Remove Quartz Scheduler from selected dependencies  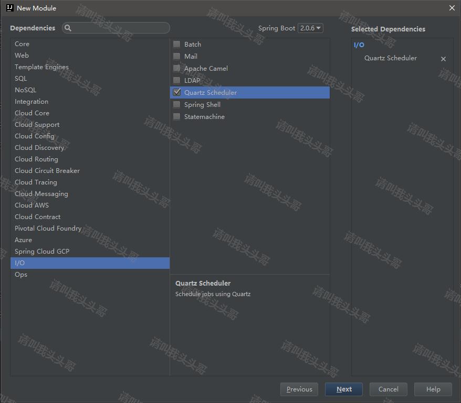pyautogui.click(x=443, y=59)
